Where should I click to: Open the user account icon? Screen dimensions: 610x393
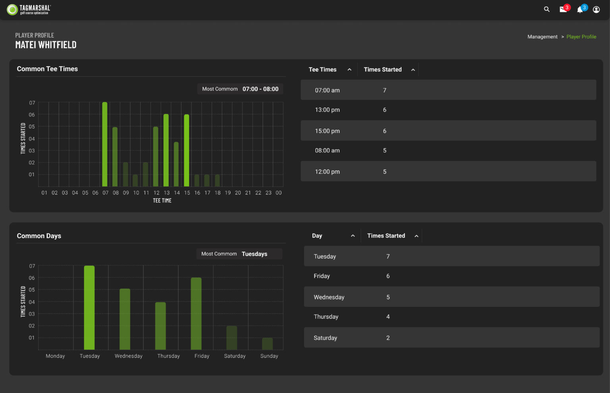coord(596,10)
